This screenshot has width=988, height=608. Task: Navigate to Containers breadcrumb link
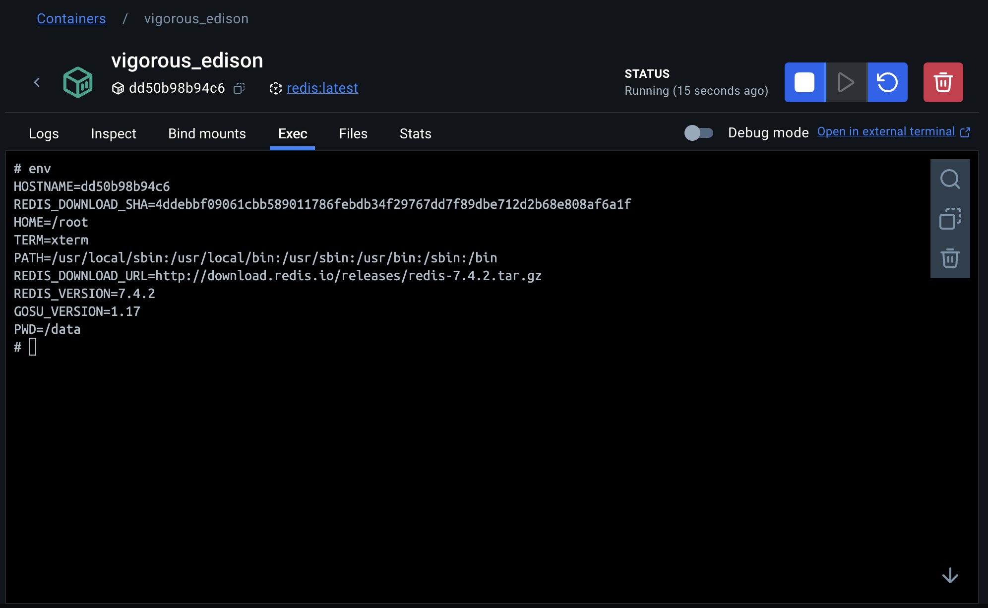click(x=71, y=19)
